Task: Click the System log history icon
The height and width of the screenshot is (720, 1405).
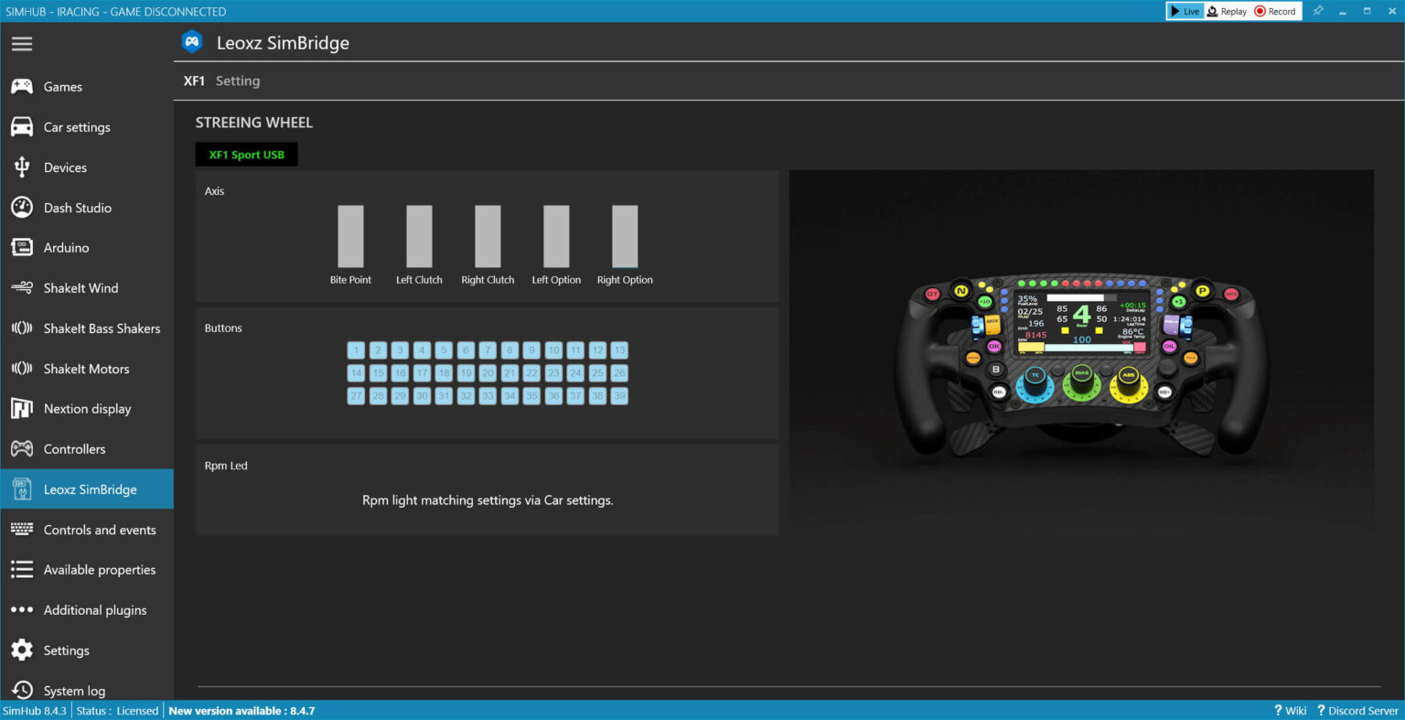Action: tap(22, 691)
